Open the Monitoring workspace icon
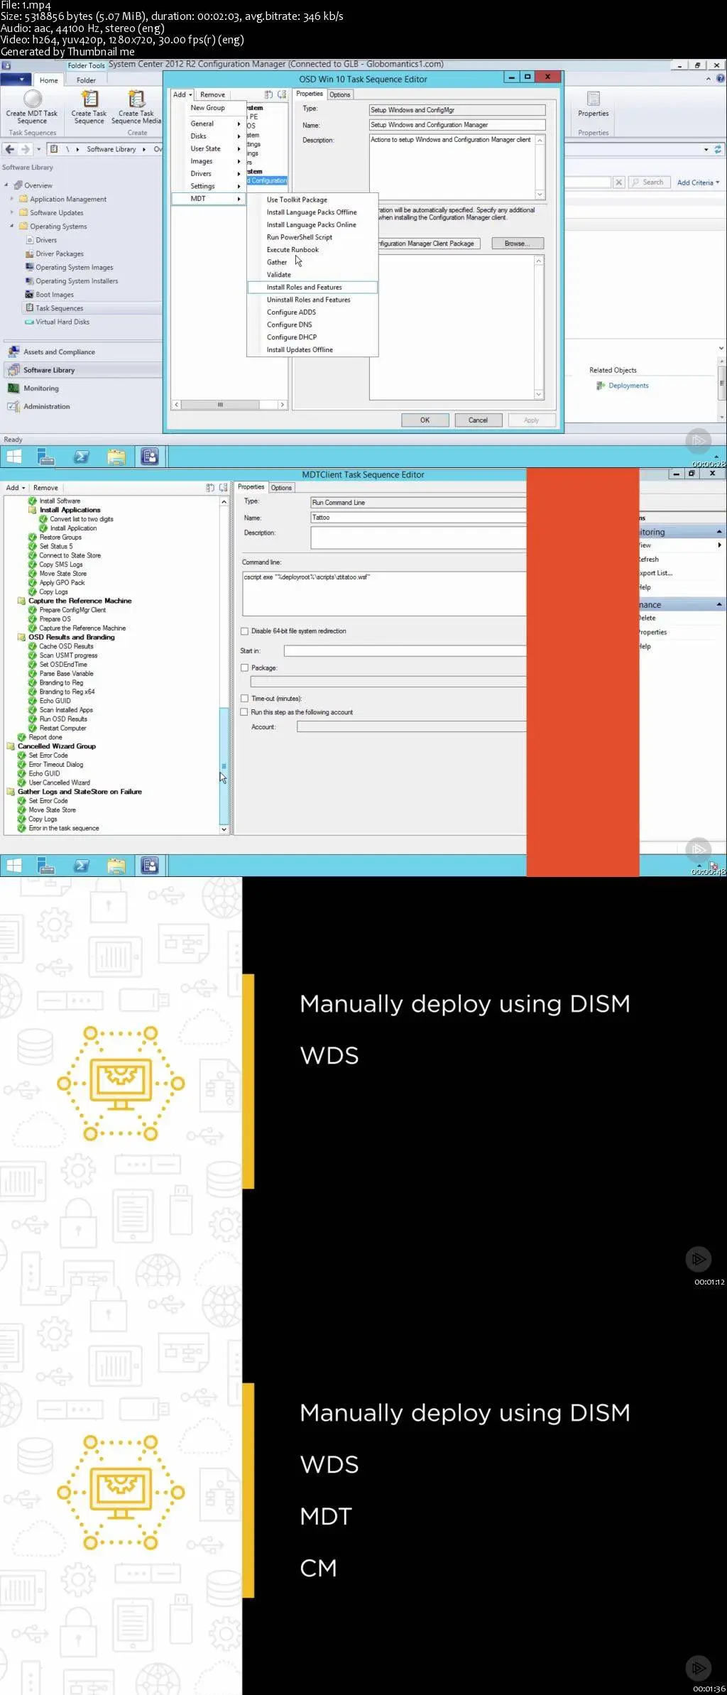 click(x=13, y=388)
